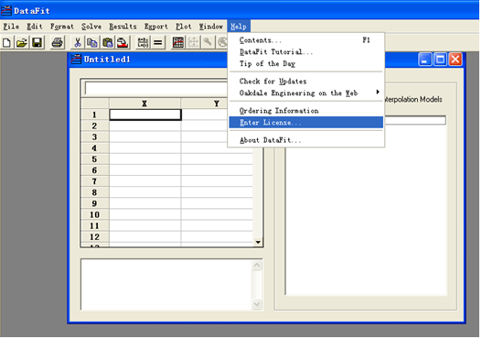Click the grayed-out 3D grid plot icon
This screenshot has height=339, width=482.
(193, 43)
